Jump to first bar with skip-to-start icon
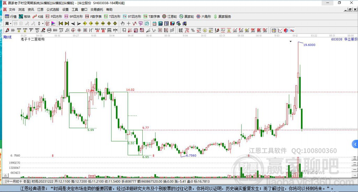The image size is (358, 192). (x=61, y=23)
